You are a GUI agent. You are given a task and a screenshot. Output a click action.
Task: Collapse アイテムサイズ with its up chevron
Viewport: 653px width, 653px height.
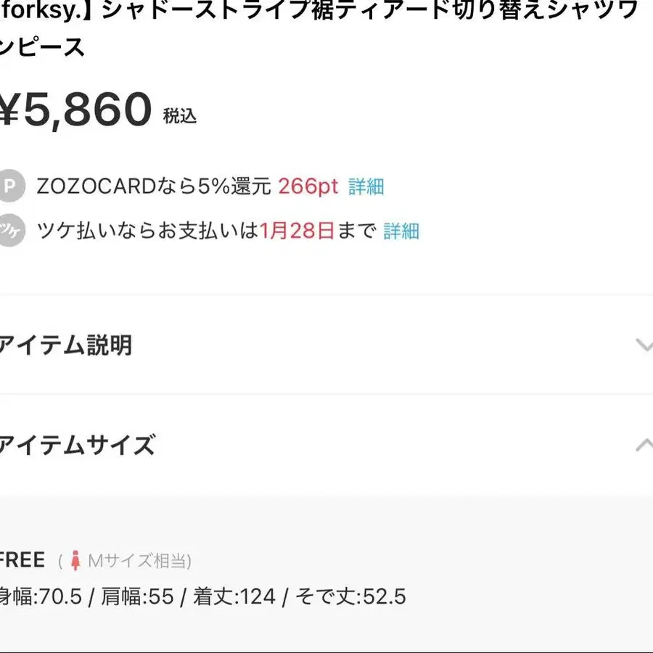(643, 445)
